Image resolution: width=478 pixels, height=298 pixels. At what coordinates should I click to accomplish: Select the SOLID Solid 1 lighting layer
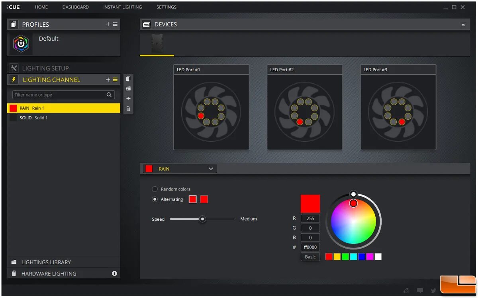[64, 118]
